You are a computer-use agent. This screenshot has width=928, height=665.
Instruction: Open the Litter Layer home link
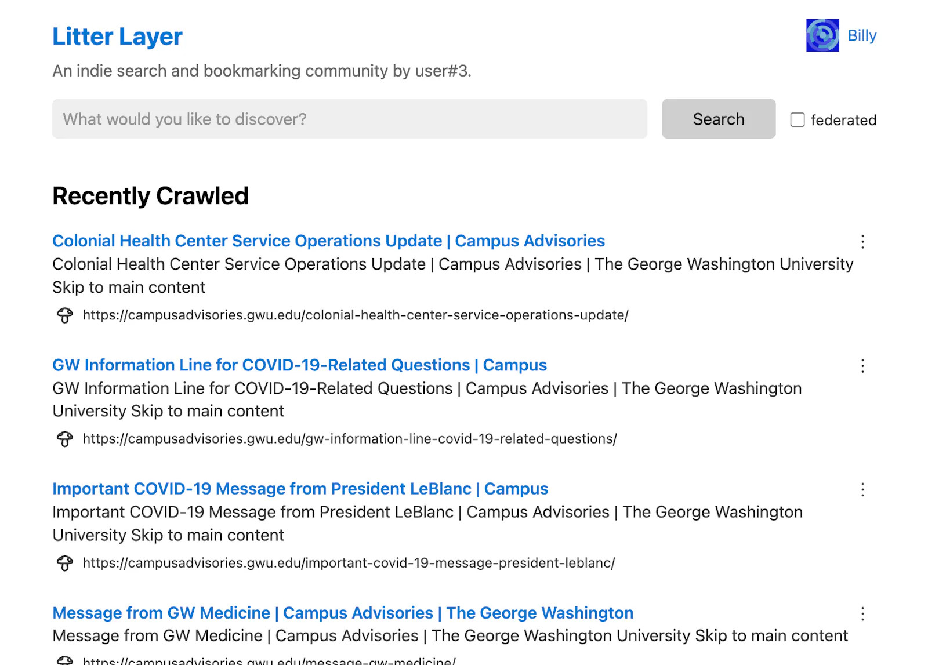point(118,37)
